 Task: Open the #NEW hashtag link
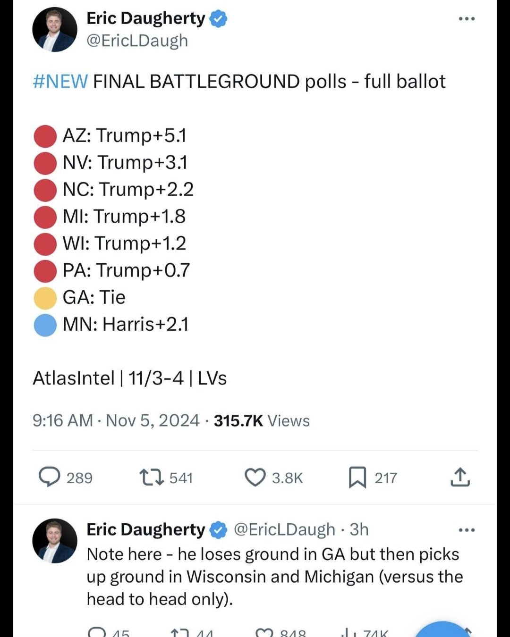60,82
